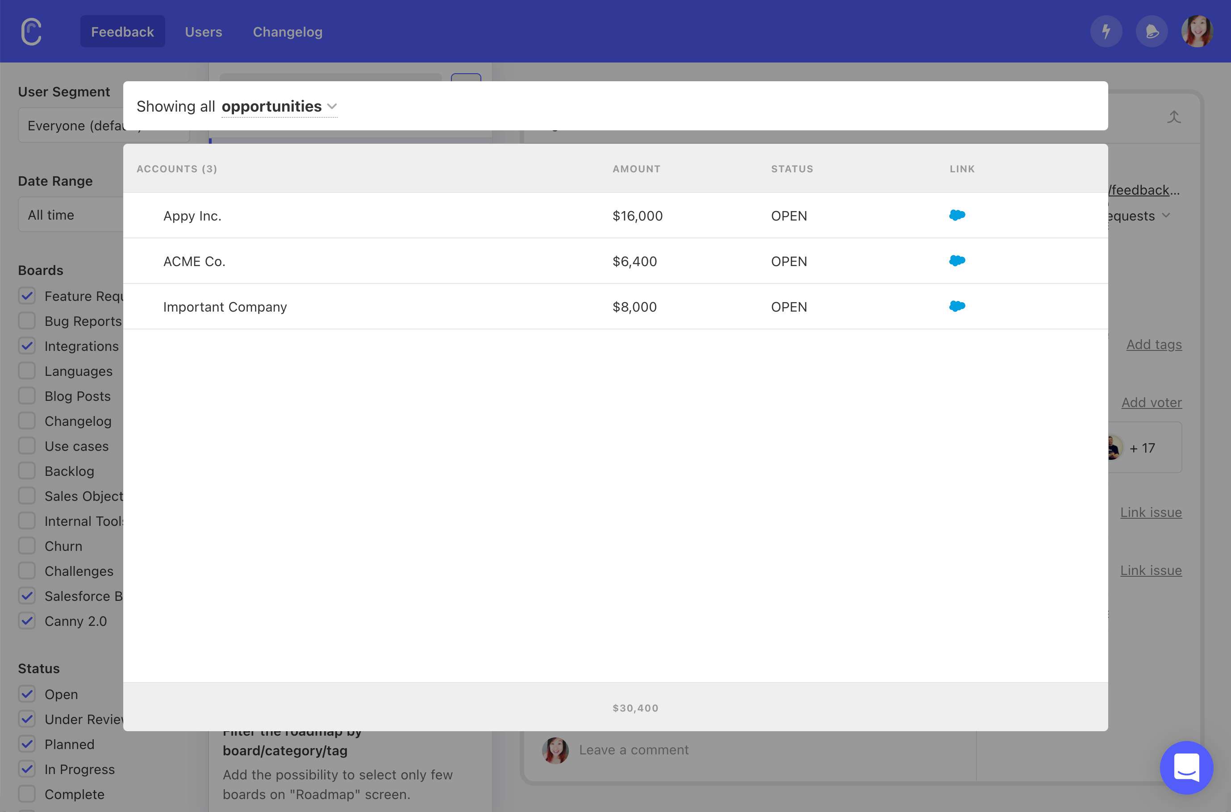The image size is (1231, 812).
Task: Click the Canny logo icon
Action: point(31,32)
